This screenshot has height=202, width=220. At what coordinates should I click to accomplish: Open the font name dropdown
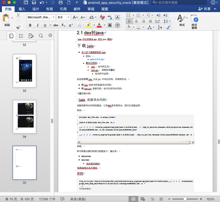pyautogui.click(x=53, y=18)
